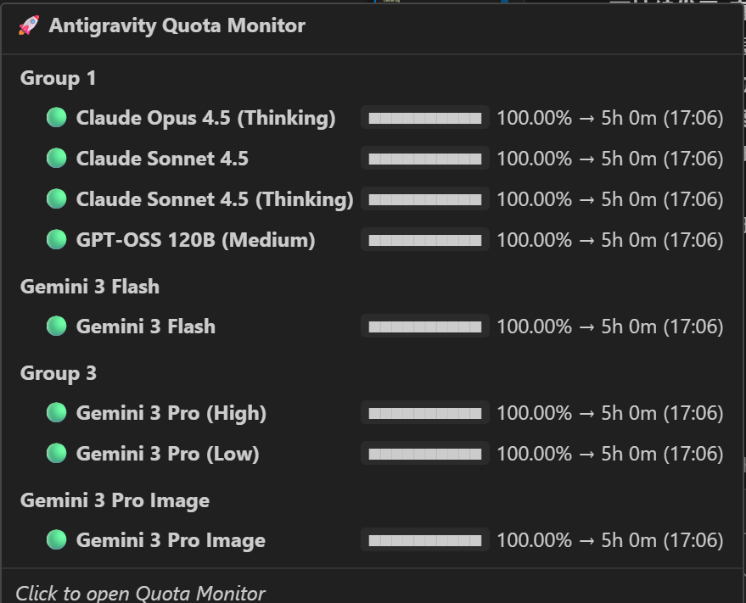Click the Claude Sonnet 4.5 model name
This screenshot has height=603, width=746.
click(162, 158)
